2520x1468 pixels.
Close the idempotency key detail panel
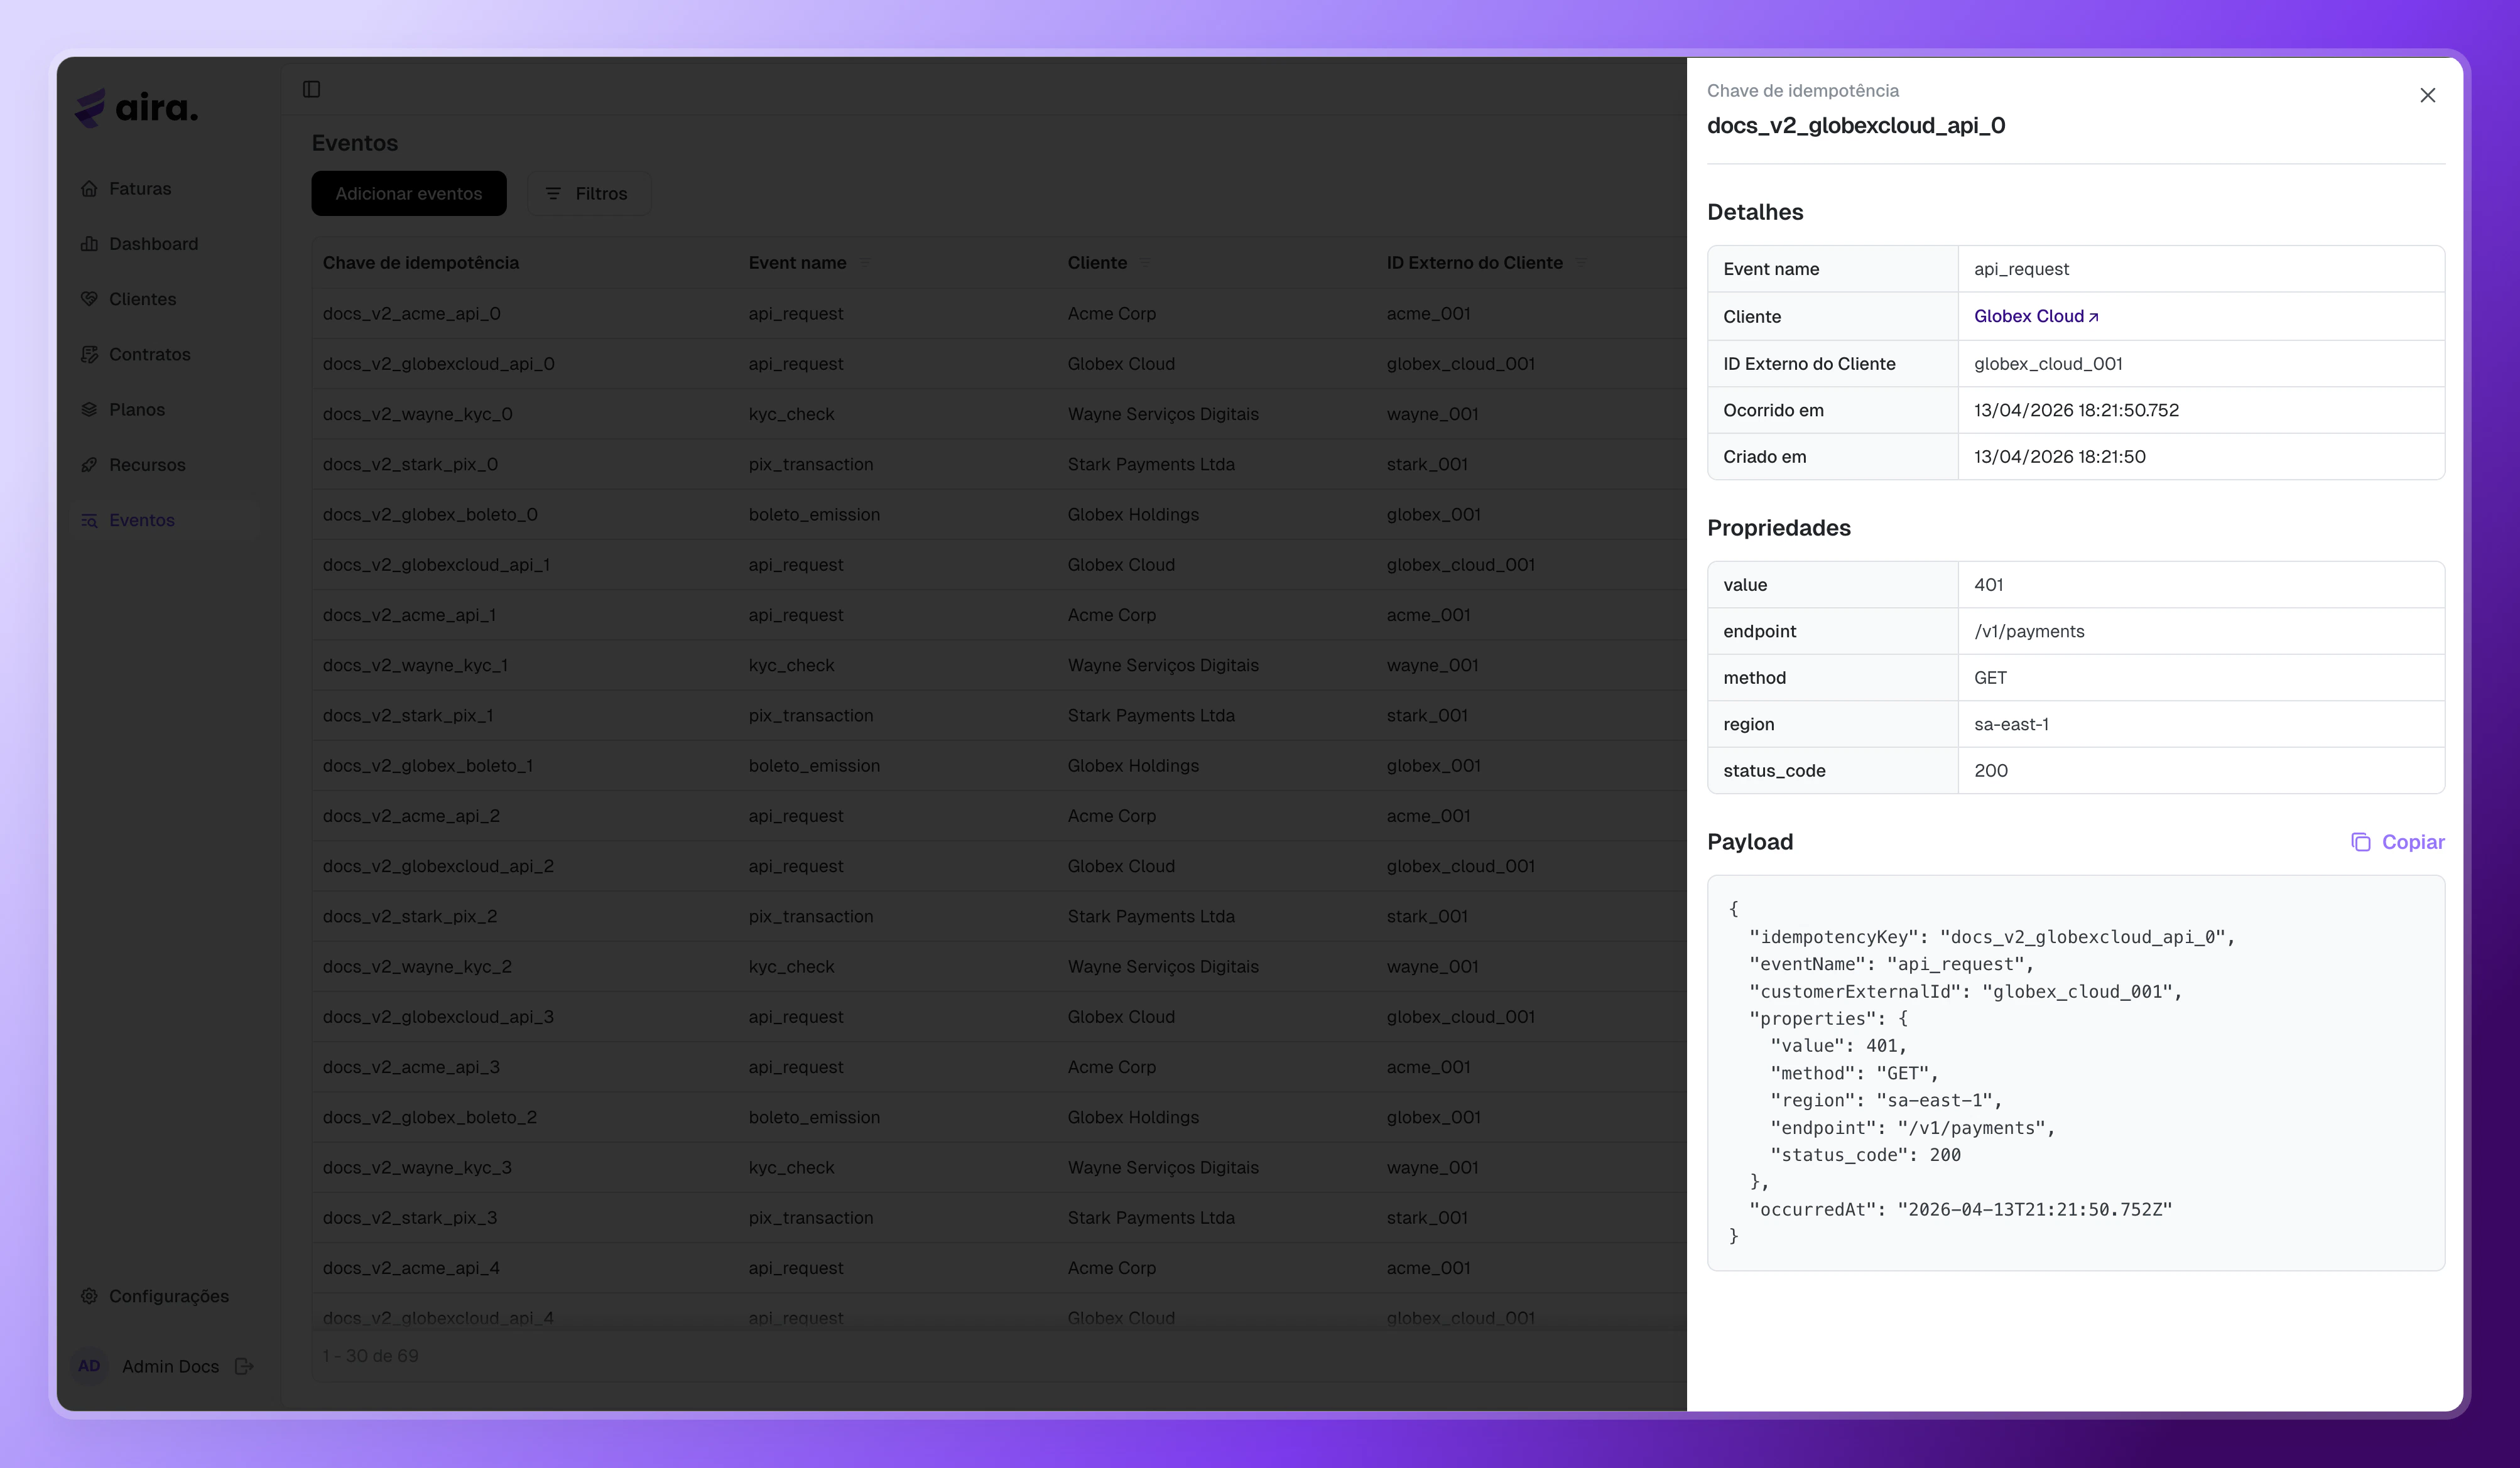click(2428, 95)
